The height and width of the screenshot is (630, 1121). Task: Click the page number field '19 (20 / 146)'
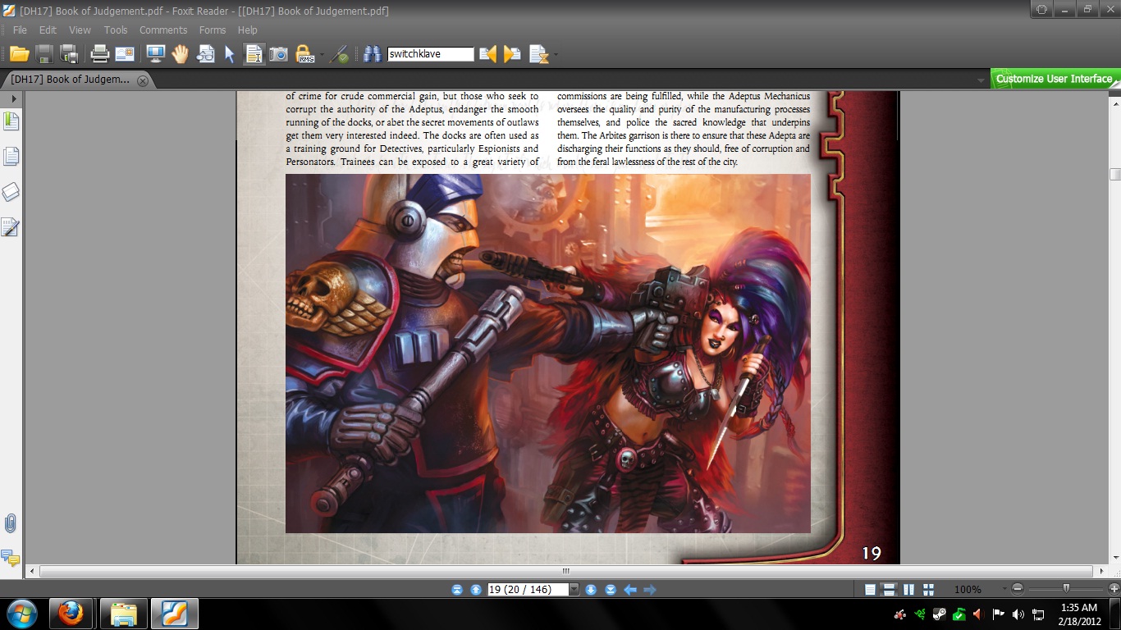click(528, 589)
